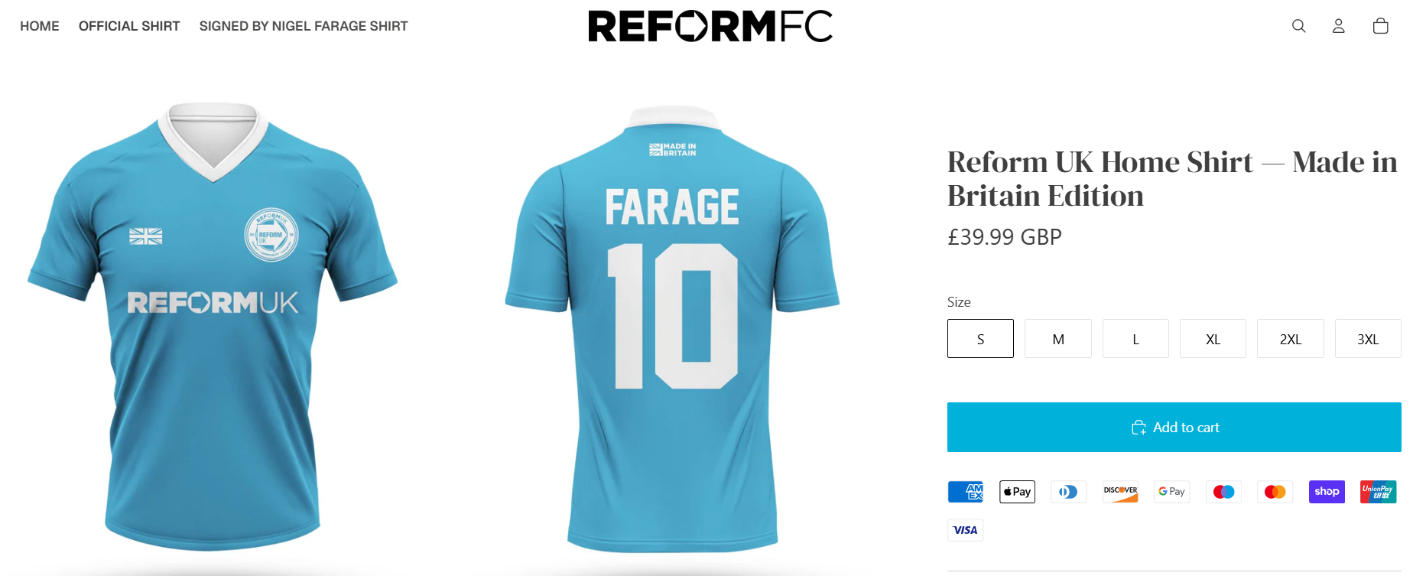Choose the XL size option
Image resolution: width=1413 pixels, height=576 pixels.
tap(1213, 339)
